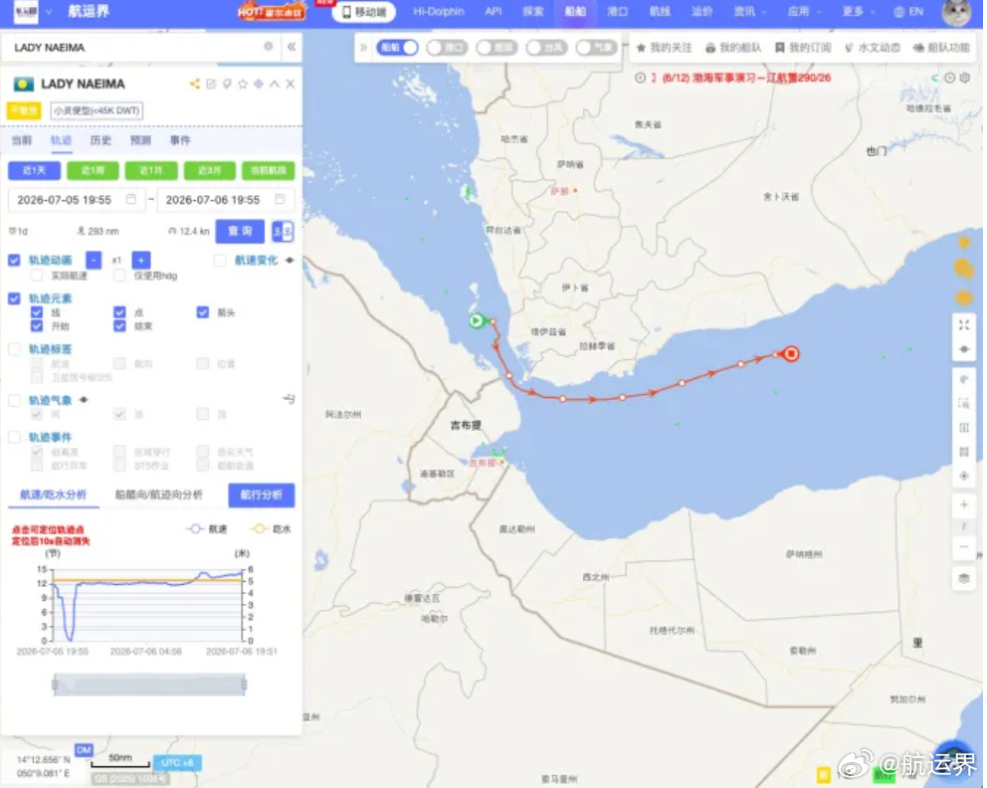Toggle the 气象 weather layer switch
The height and width of the screenshot is (788, 987).
tap(596, 47)
